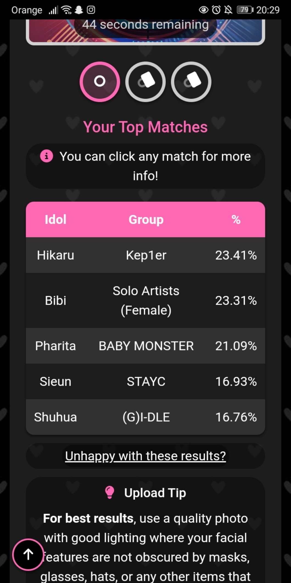Tap the pink info icon

[x=47, y=156]
